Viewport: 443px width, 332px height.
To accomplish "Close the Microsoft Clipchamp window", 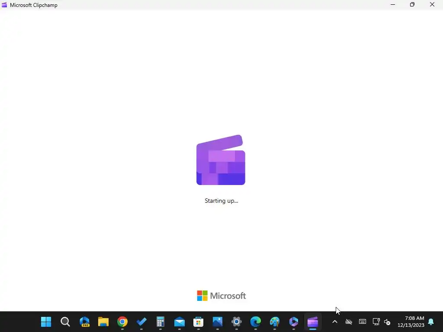I will (x=432, y=4).
